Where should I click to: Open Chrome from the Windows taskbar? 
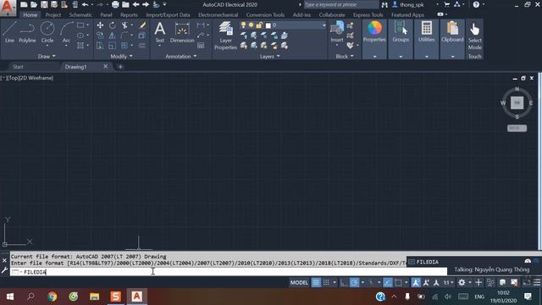(53, 297)
